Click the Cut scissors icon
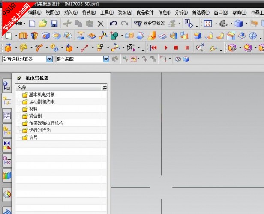Viewport: 264px width, 214px height. [67, 24]
